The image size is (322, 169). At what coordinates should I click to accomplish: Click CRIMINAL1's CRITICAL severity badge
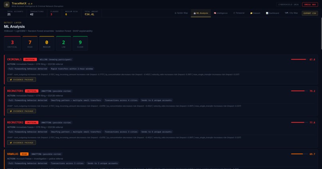click(x=30, y=60)
